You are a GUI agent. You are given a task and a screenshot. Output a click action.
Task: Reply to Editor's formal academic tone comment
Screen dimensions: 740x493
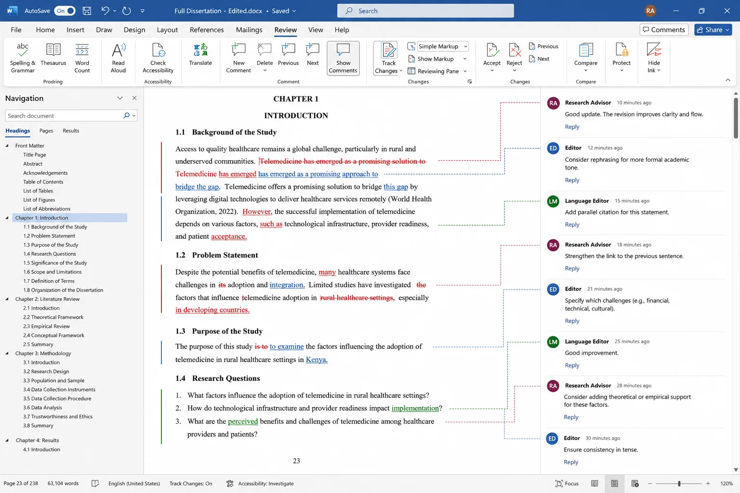(x=572, y=180)
